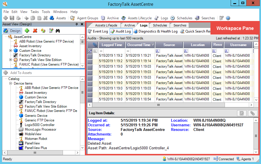Click the properties edit icon in Asset View
Screen dimensions: 261x164
[51, 31]
